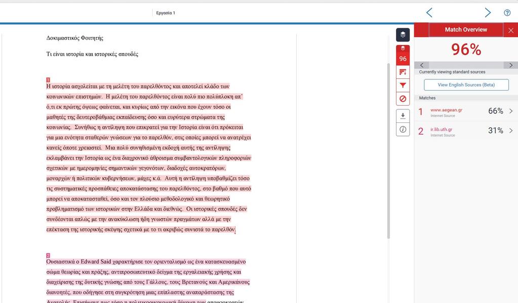
Task: Page left in Match Overview bar
Action: tap(421, 65)
